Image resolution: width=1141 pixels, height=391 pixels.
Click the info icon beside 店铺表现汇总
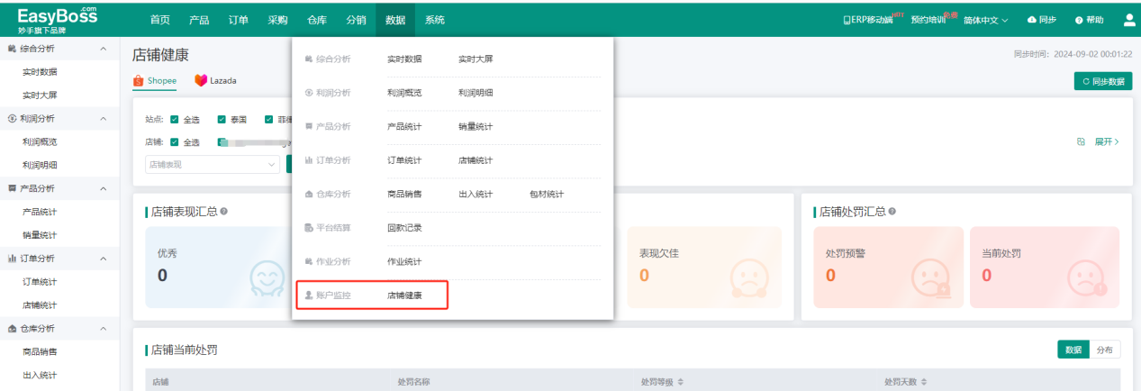pyautogui.click(x=224, y=212)
